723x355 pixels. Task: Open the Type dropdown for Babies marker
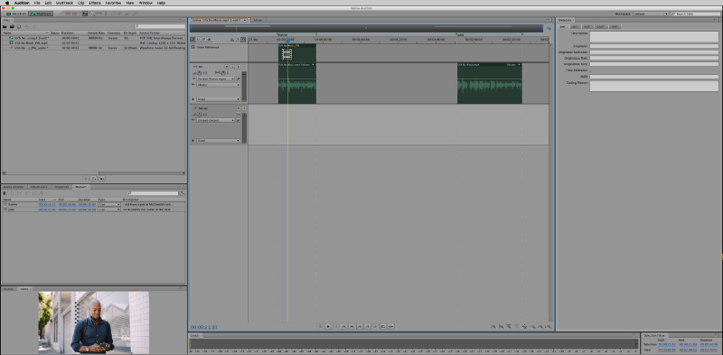pos(109,204)
